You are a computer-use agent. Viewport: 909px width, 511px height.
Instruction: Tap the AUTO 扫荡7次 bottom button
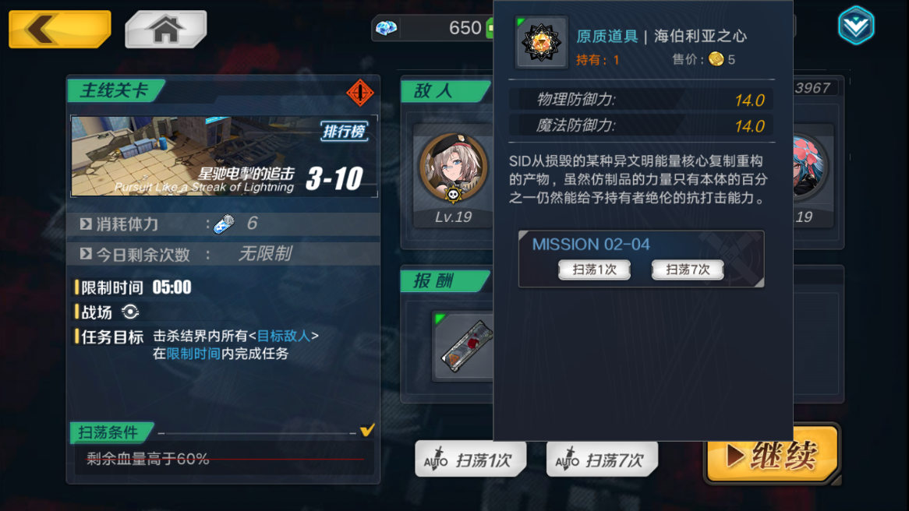pos(602,460)
